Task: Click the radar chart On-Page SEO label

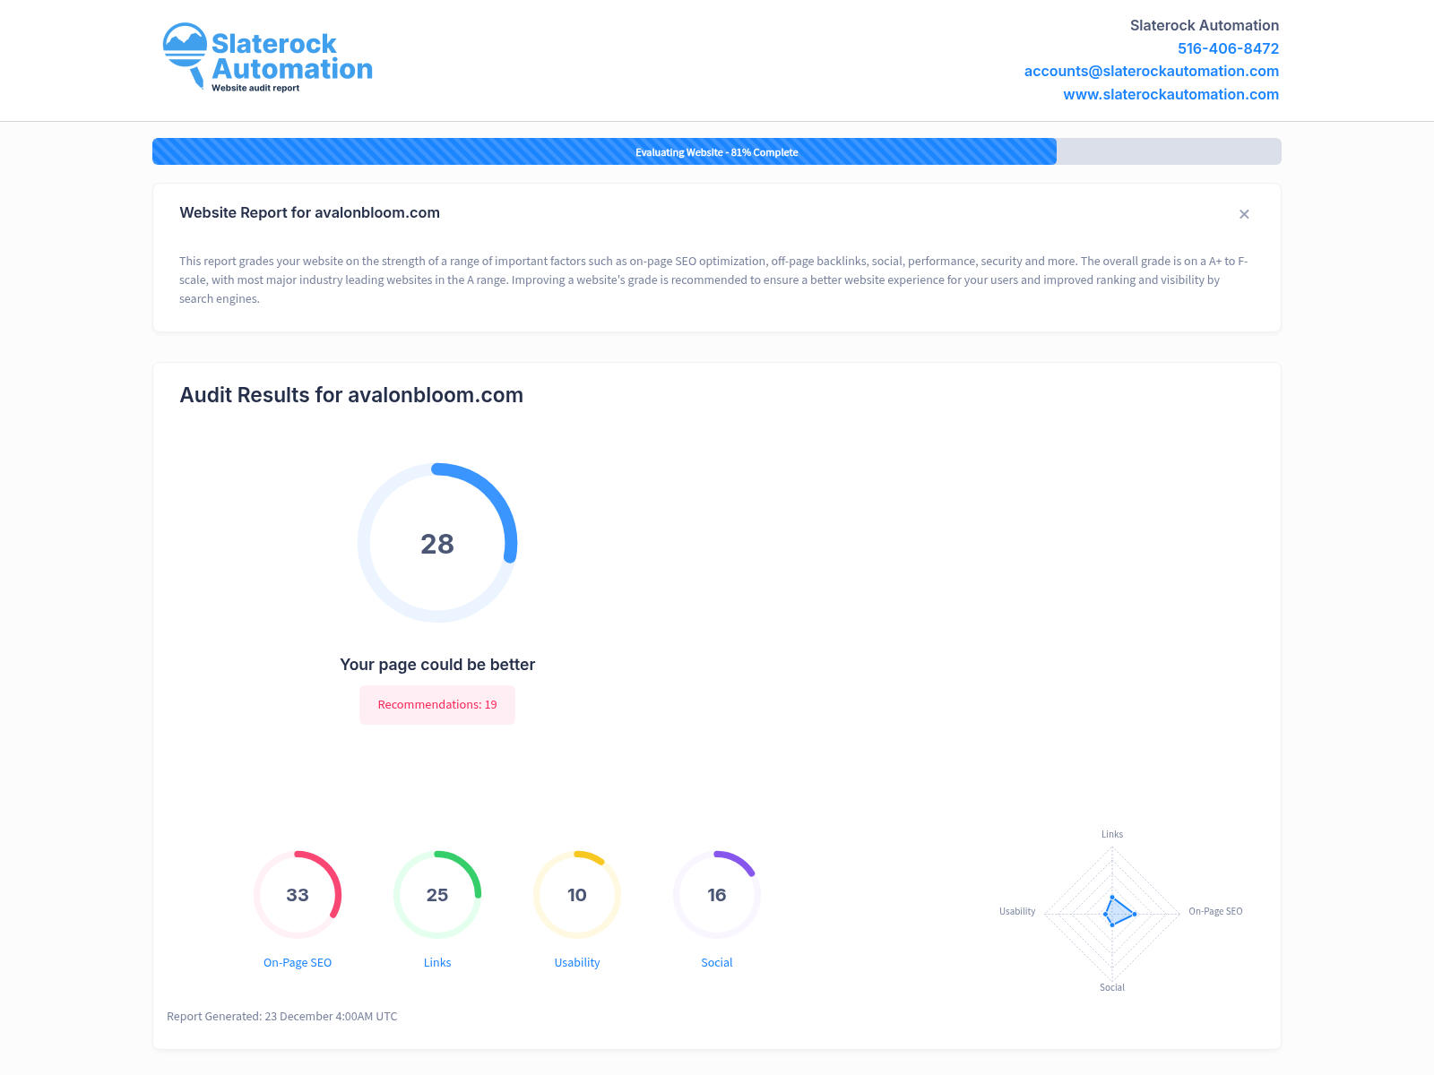Action: pos(1215,911)
